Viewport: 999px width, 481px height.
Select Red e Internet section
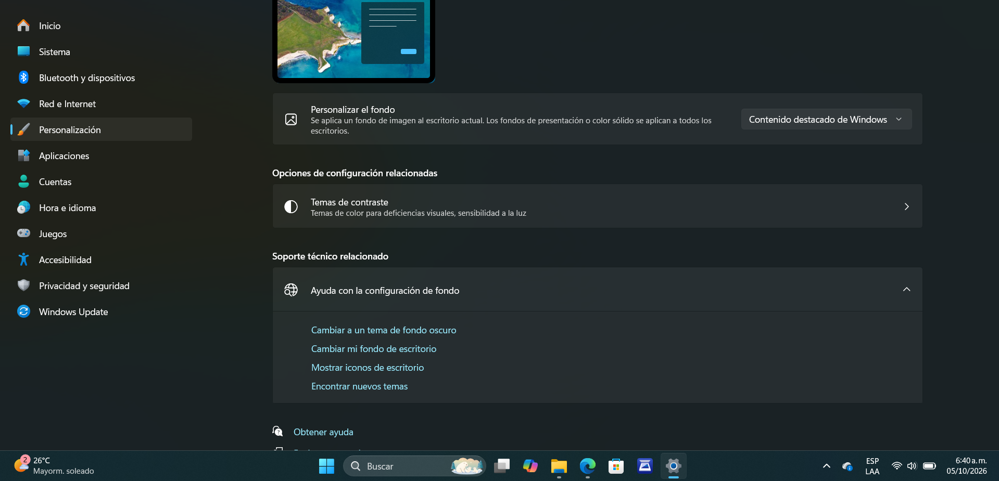(x=101, y=103)
